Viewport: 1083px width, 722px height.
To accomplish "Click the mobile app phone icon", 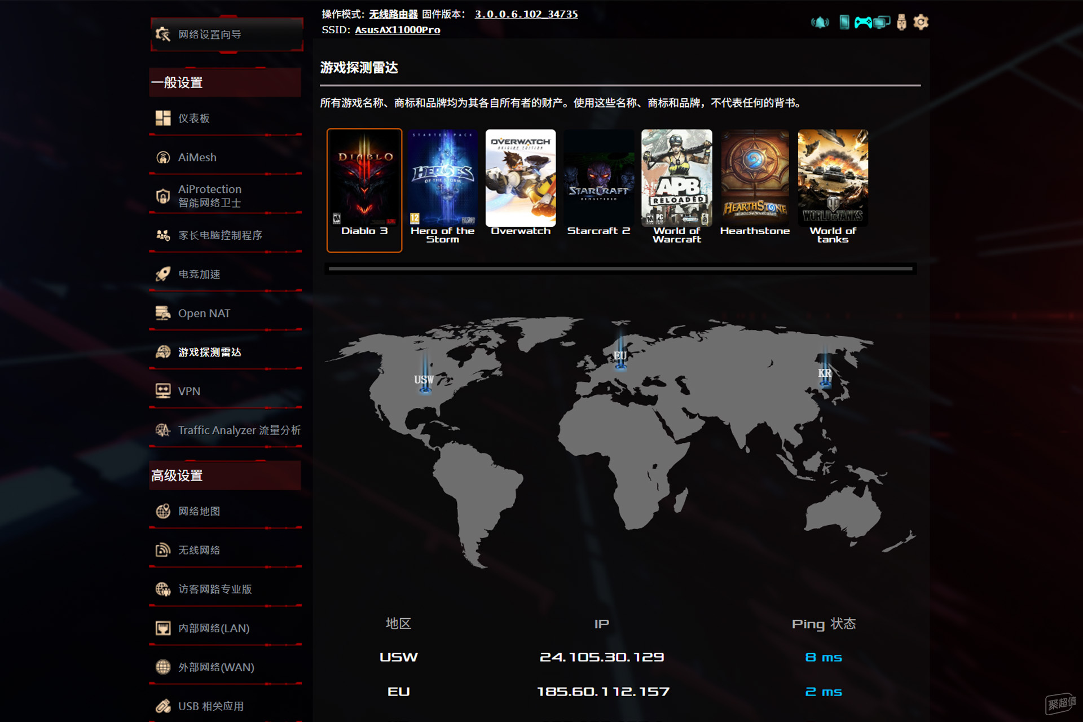I will 844,23.
